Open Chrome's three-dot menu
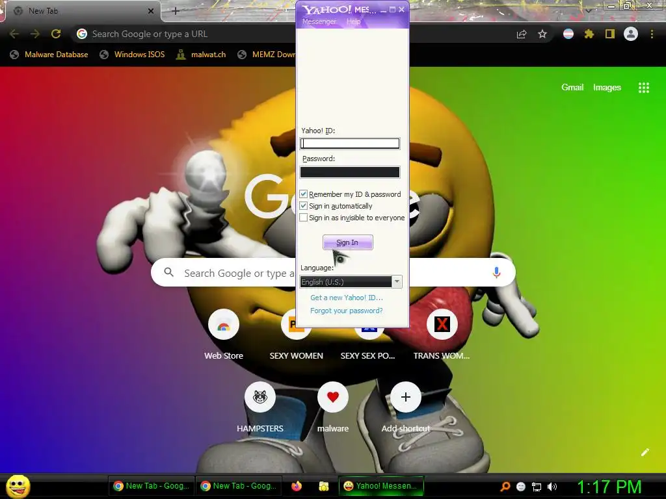Screen dimensions: 666x499 [x=652, y=34]
